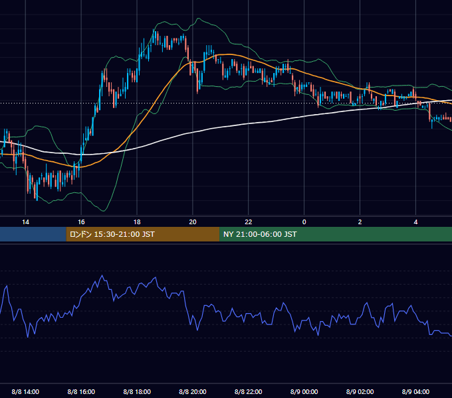Click the '2' hour label on chart axis
452x398 pixels.
pyautogui.click(x=360, y=222)
